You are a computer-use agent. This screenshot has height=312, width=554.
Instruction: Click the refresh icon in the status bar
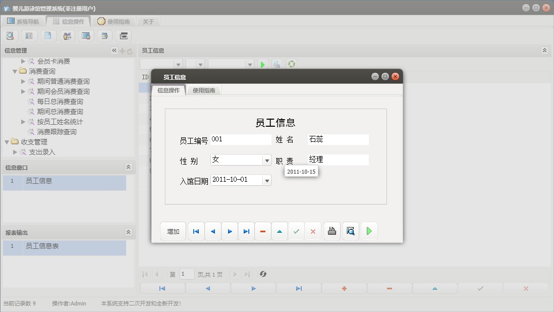(262, 274)
